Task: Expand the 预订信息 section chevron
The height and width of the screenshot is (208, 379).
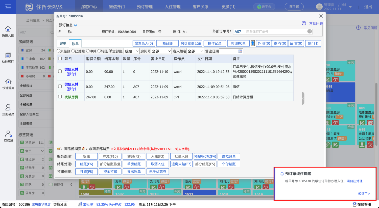Action: 76,25
